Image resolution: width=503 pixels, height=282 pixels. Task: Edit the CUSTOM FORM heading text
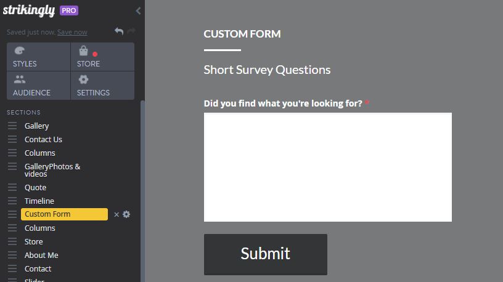[x=242, y=34]
